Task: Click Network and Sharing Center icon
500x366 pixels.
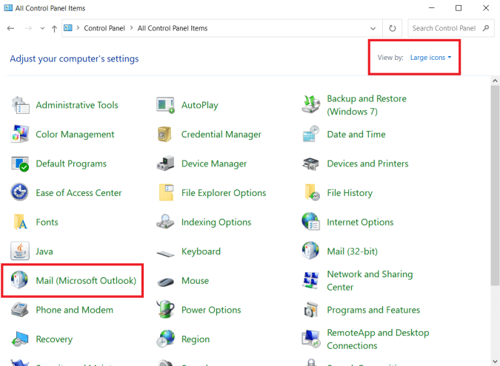Action: (x=311, y=280)
